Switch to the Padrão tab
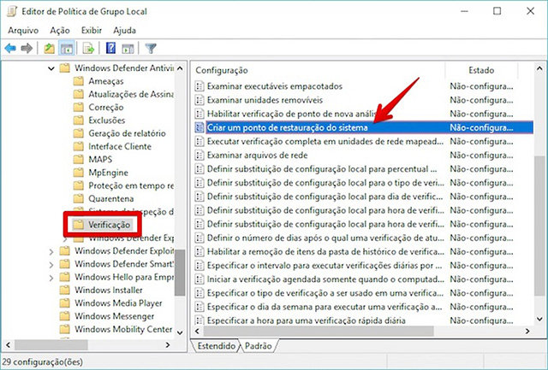Viewport: 548px width, 370px height. (x=259, y=346)
